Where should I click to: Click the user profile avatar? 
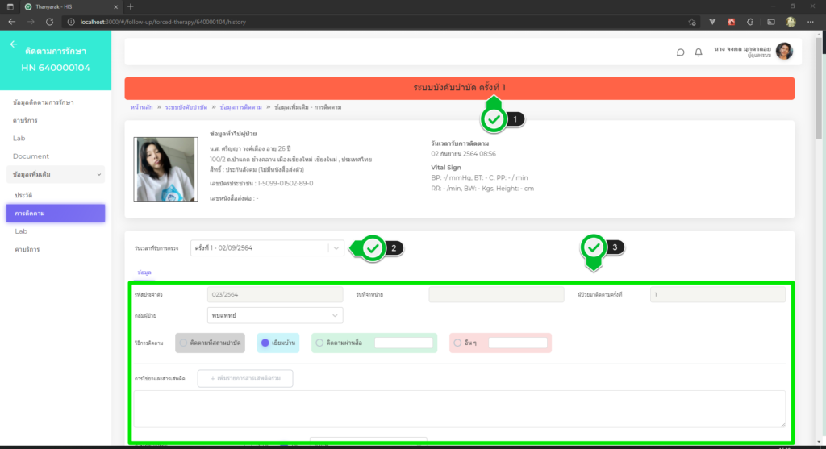tap(784, 52)
